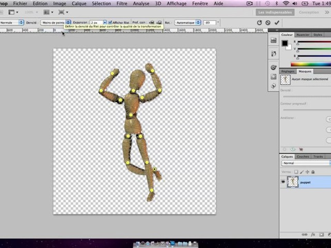The width and height of the screenshot is (331, 248).
Task: Open the Affichage menu
Action: click(177, 3)
